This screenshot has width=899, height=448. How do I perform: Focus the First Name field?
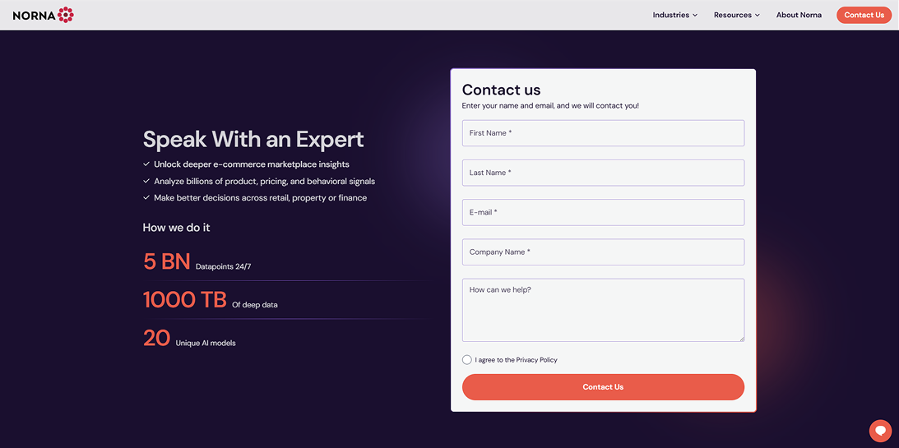[x=603, y=133]
